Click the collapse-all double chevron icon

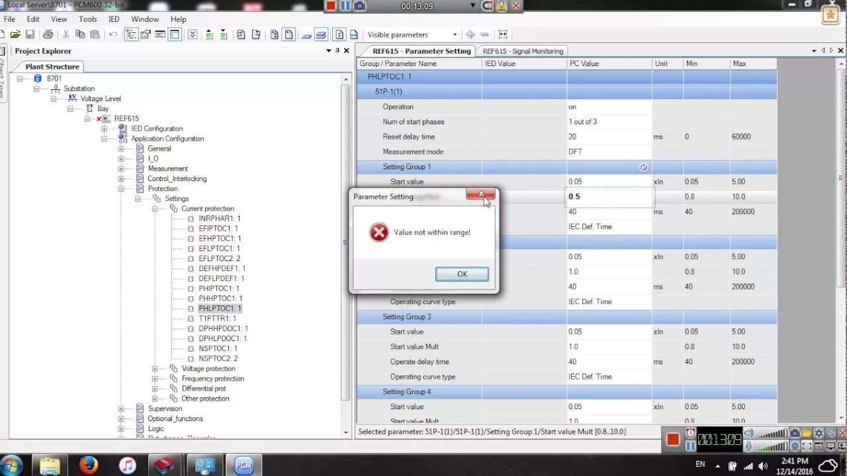click(x=192, y=34)
